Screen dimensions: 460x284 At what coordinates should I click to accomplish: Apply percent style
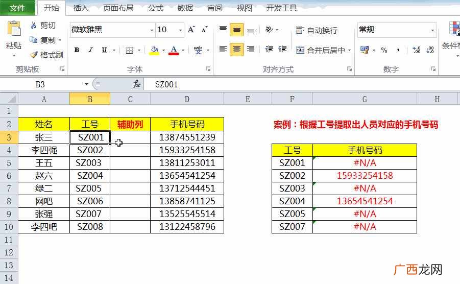384,50
